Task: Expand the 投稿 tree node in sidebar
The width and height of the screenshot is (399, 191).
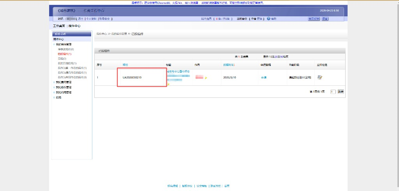Action: (x=54, y=97)
